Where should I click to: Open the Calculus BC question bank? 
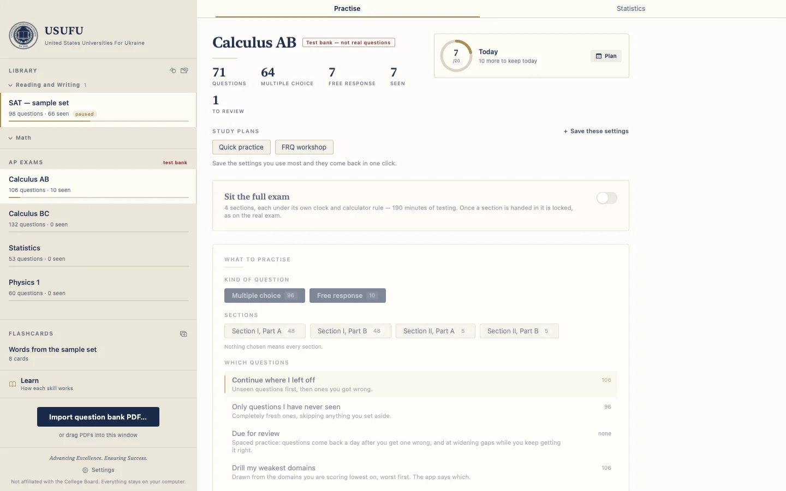98,220
